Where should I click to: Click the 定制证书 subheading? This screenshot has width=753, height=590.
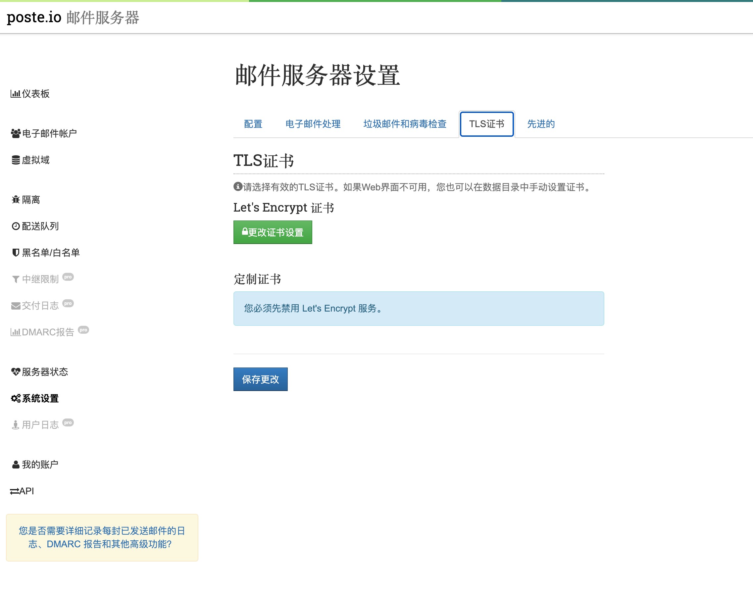click(x=257, y=279)
